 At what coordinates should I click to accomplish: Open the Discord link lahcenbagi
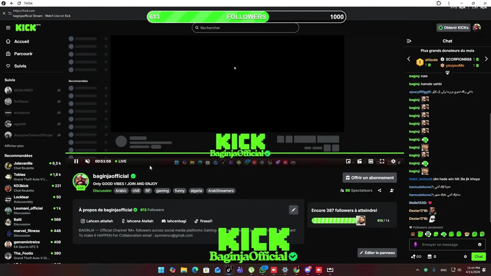174,221
